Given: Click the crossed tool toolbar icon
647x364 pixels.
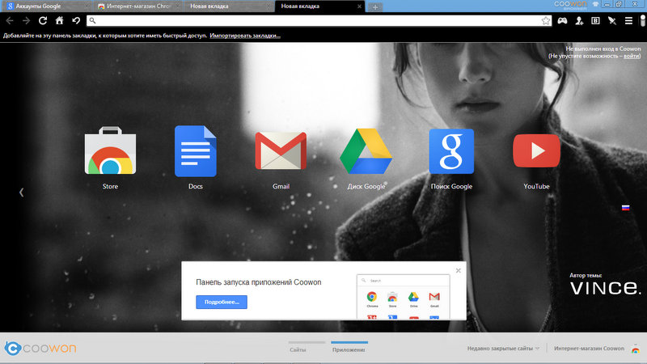Looking at the screenshot, I should [612, 21].
